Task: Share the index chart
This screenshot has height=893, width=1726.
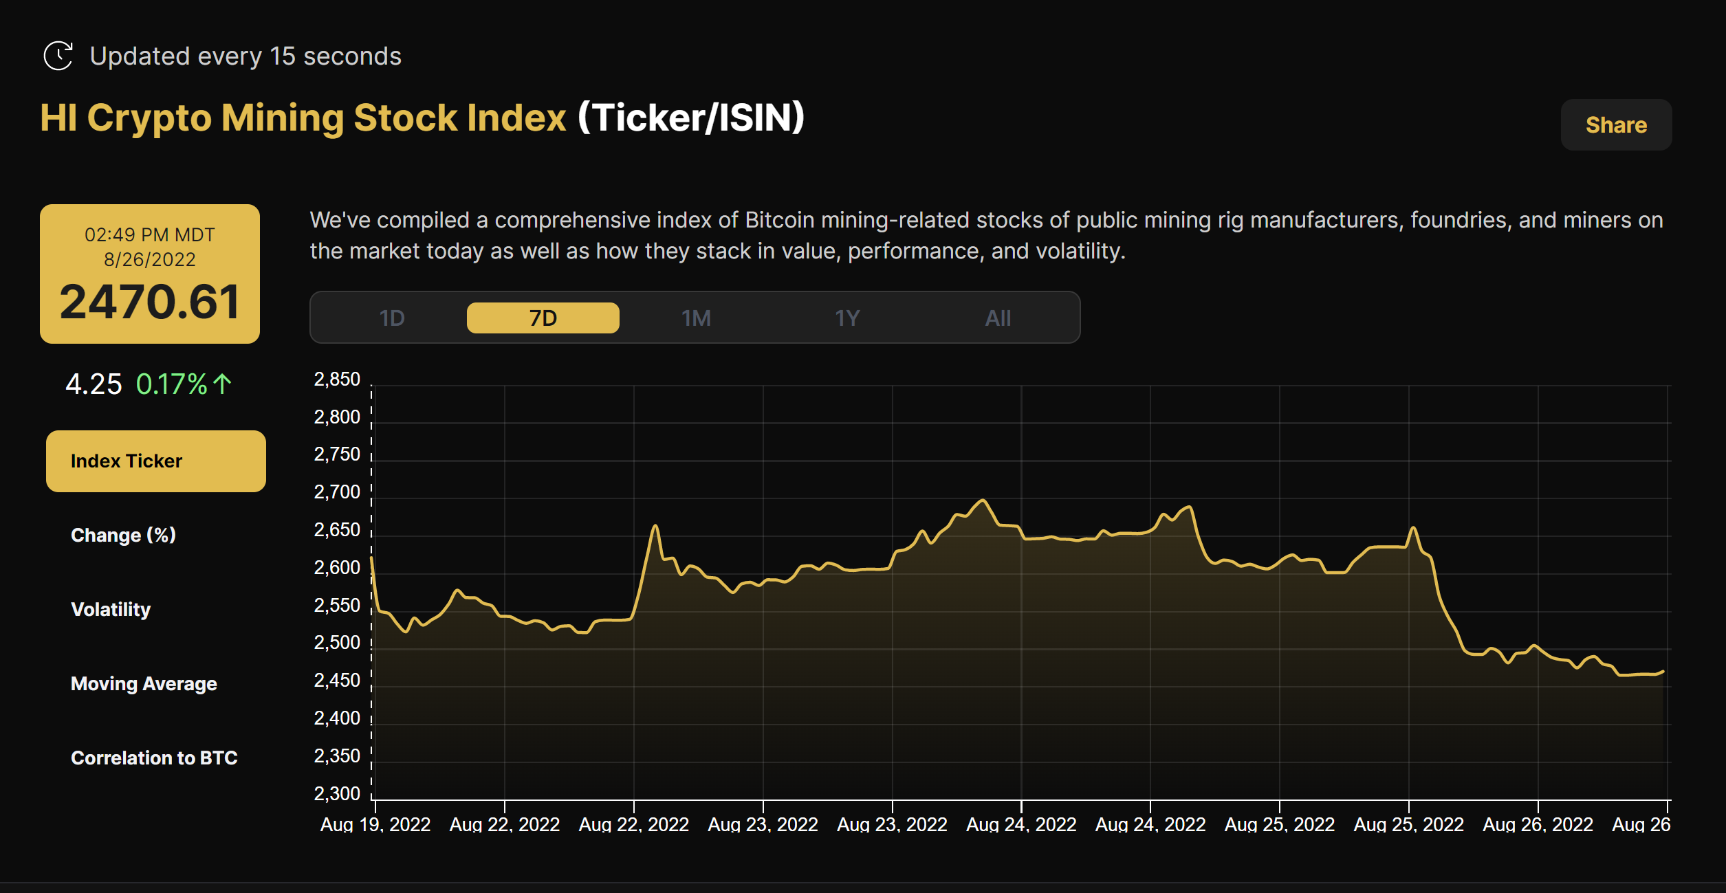Action: point(1616,124)
